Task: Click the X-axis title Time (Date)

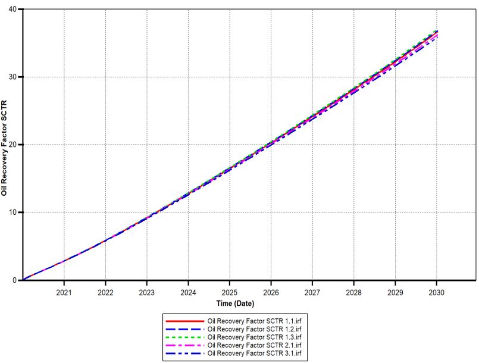Action: click(x=235, y=303)
